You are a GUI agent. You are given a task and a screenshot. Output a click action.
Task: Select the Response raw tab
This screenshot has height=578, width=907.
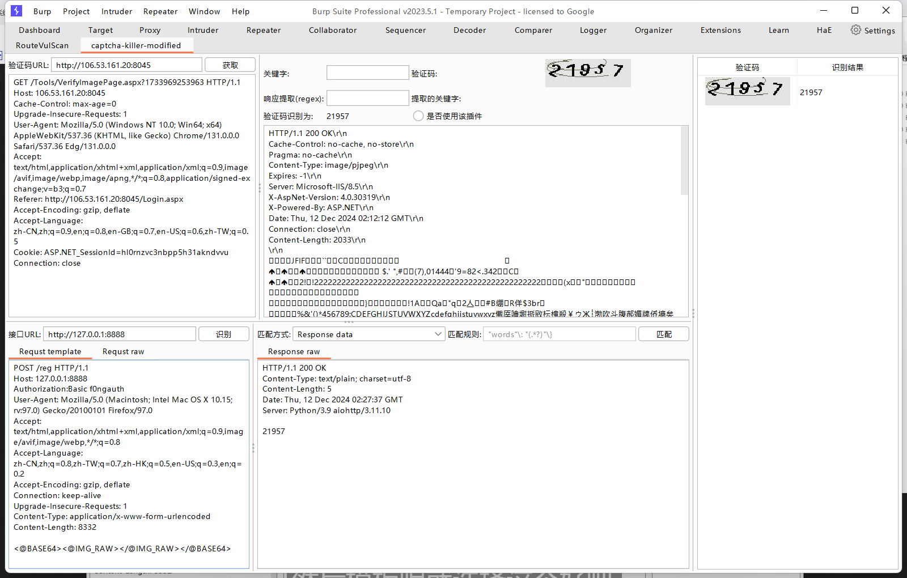[x=294, y=351]
